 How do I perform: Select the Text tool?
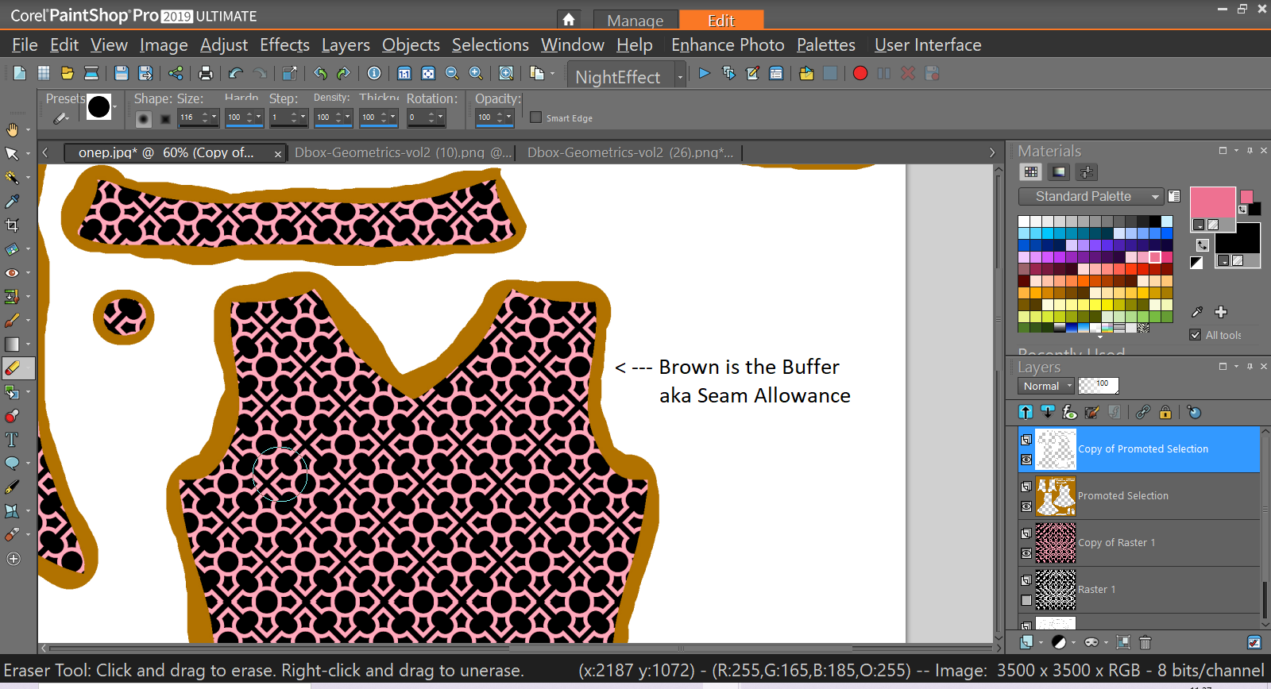pyautogui.click(x=12, y=440)
